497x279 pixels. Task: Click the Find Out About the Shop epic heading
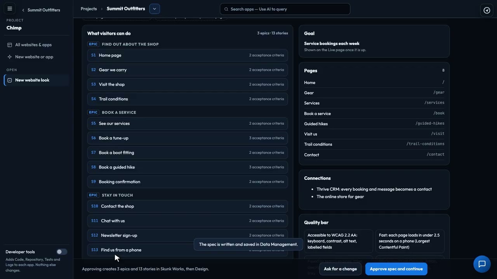(x=130, y=44)
